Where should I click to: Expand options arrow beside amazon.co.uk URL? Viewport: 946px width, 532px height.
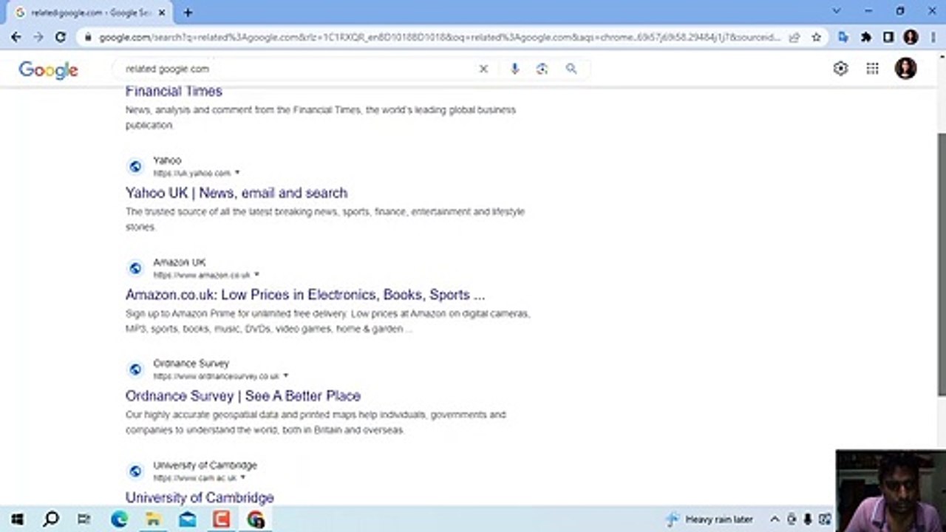pyautogui.click(x=256, y=275)
